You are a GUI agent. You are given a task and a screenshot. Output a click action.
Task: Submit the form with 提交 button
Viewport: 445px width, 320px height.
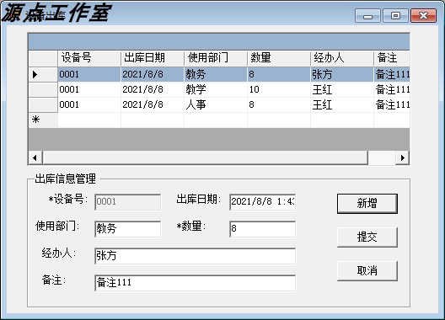pyautogui.click(x=367, y=237)
